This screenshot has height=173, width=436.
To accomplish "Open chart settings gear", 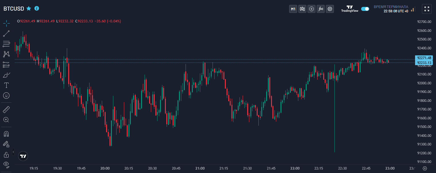I will pyautogui.click(x=330, y=9).
